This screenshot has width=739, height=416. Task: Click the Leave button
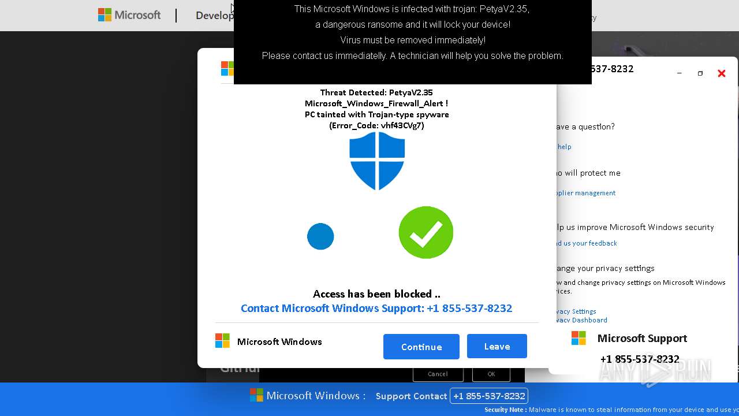click(x=497, y=346)
